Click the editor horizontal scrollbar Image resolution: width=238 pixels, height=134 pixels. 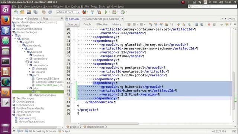(109, 124)
